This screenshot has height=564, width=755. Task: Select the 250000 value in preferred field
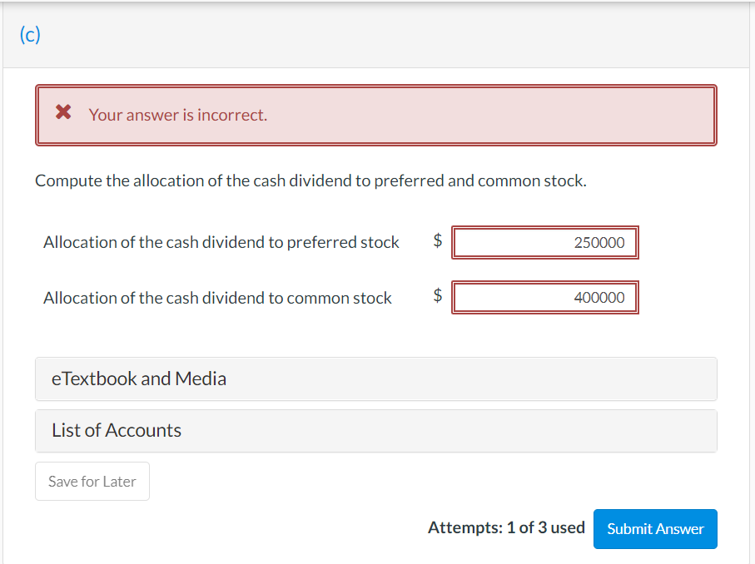click(599, 243)
